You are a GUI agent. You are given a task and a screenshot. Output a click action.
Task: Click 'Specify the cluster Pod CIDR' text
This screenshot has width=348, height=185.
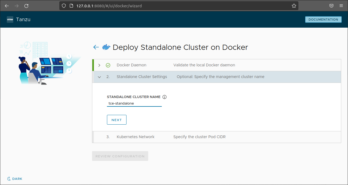click(200, 137)
